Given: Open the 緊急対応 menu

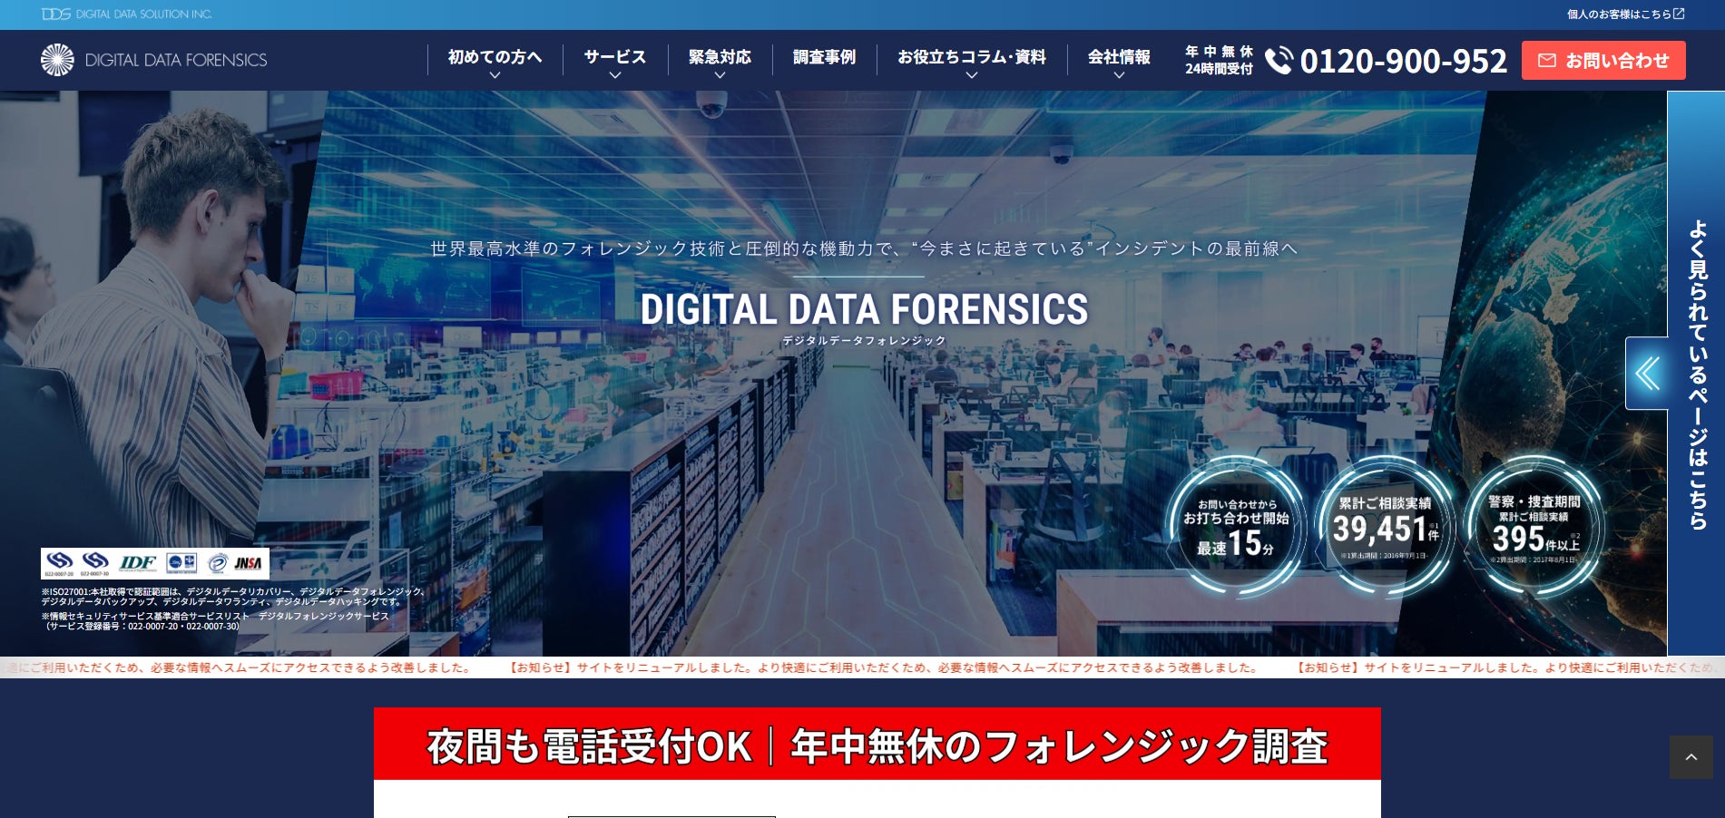Looking at the screenshot, I should 720,57.
